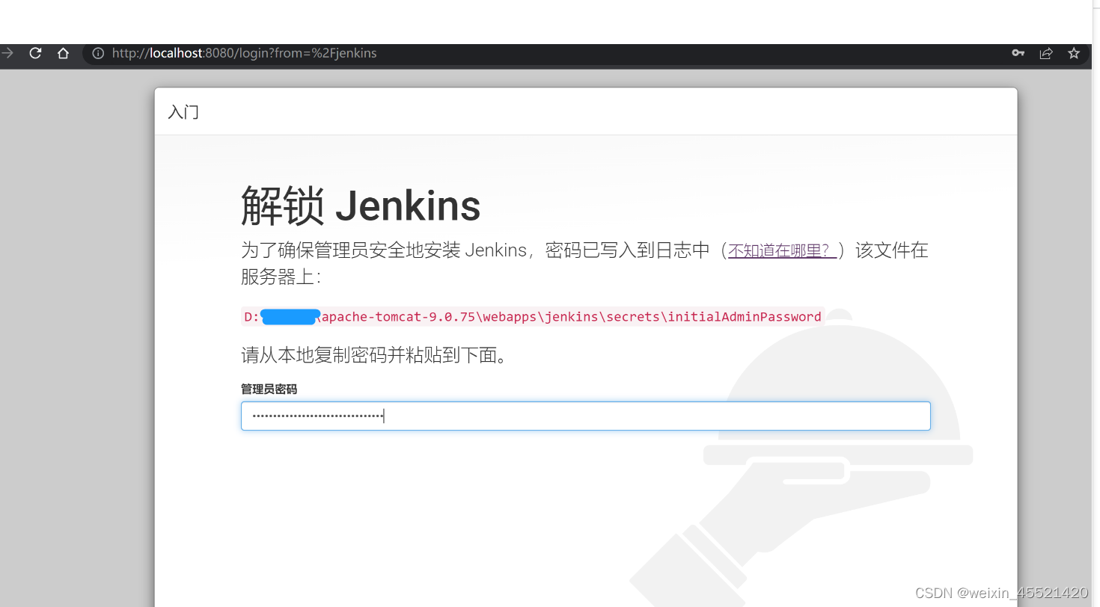The image size is (1100, 607).
Task: Share the current page
Action: (1045, 53)
